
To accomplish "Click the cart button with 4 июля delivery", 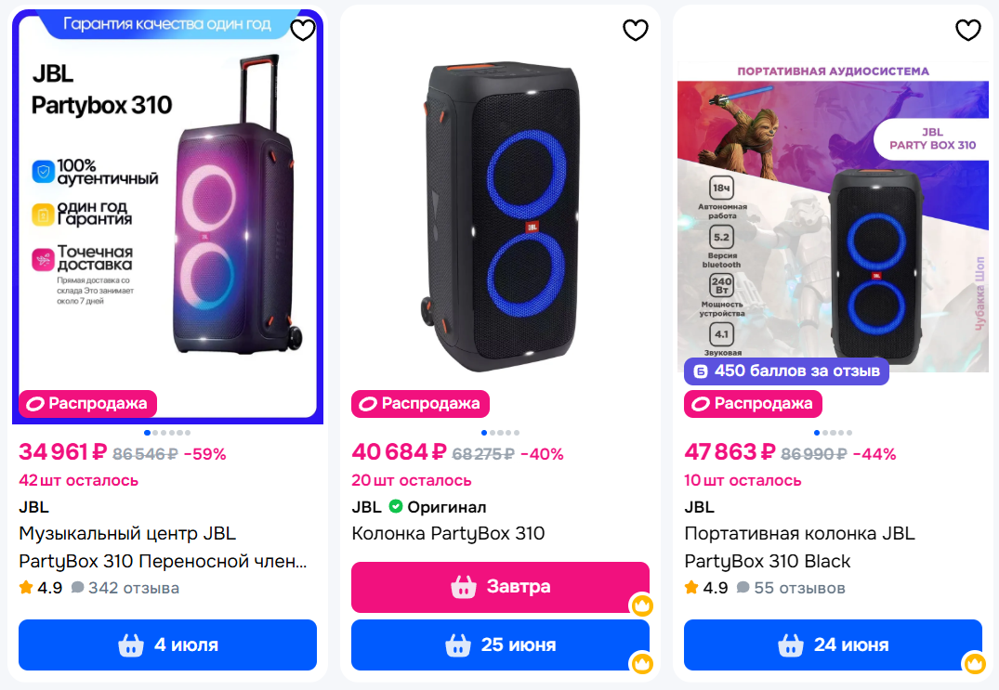I will [x=167, y=644].
